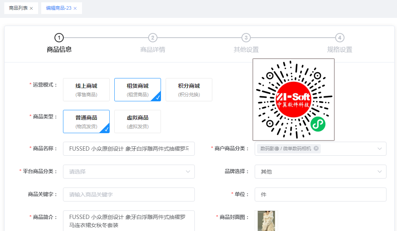This screenshot has width=397, height=231.
Task: Click the 数码影像 / 微单数码相机 tag text
Action: tap(285, 149)
